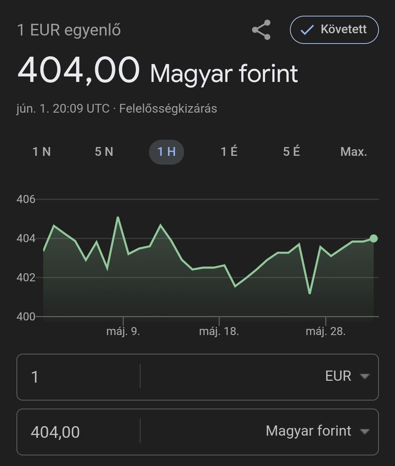Click the EUR amount input field
The width and height of the screenshot is (395, 466).
pos(78,376)
